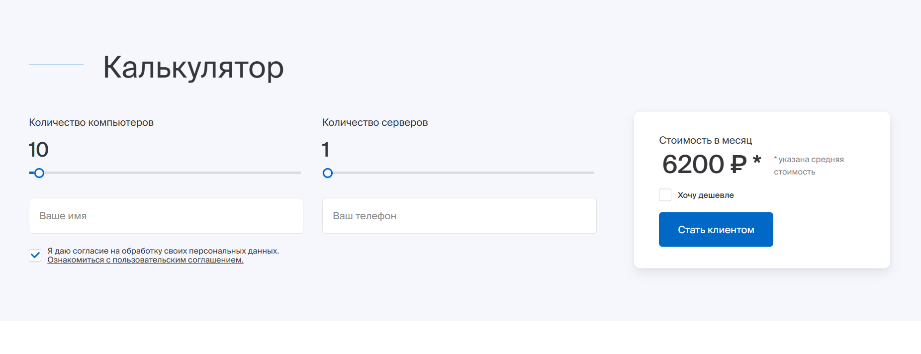
Task: Click the middle of the servers slider track
Action: (459, 173)
